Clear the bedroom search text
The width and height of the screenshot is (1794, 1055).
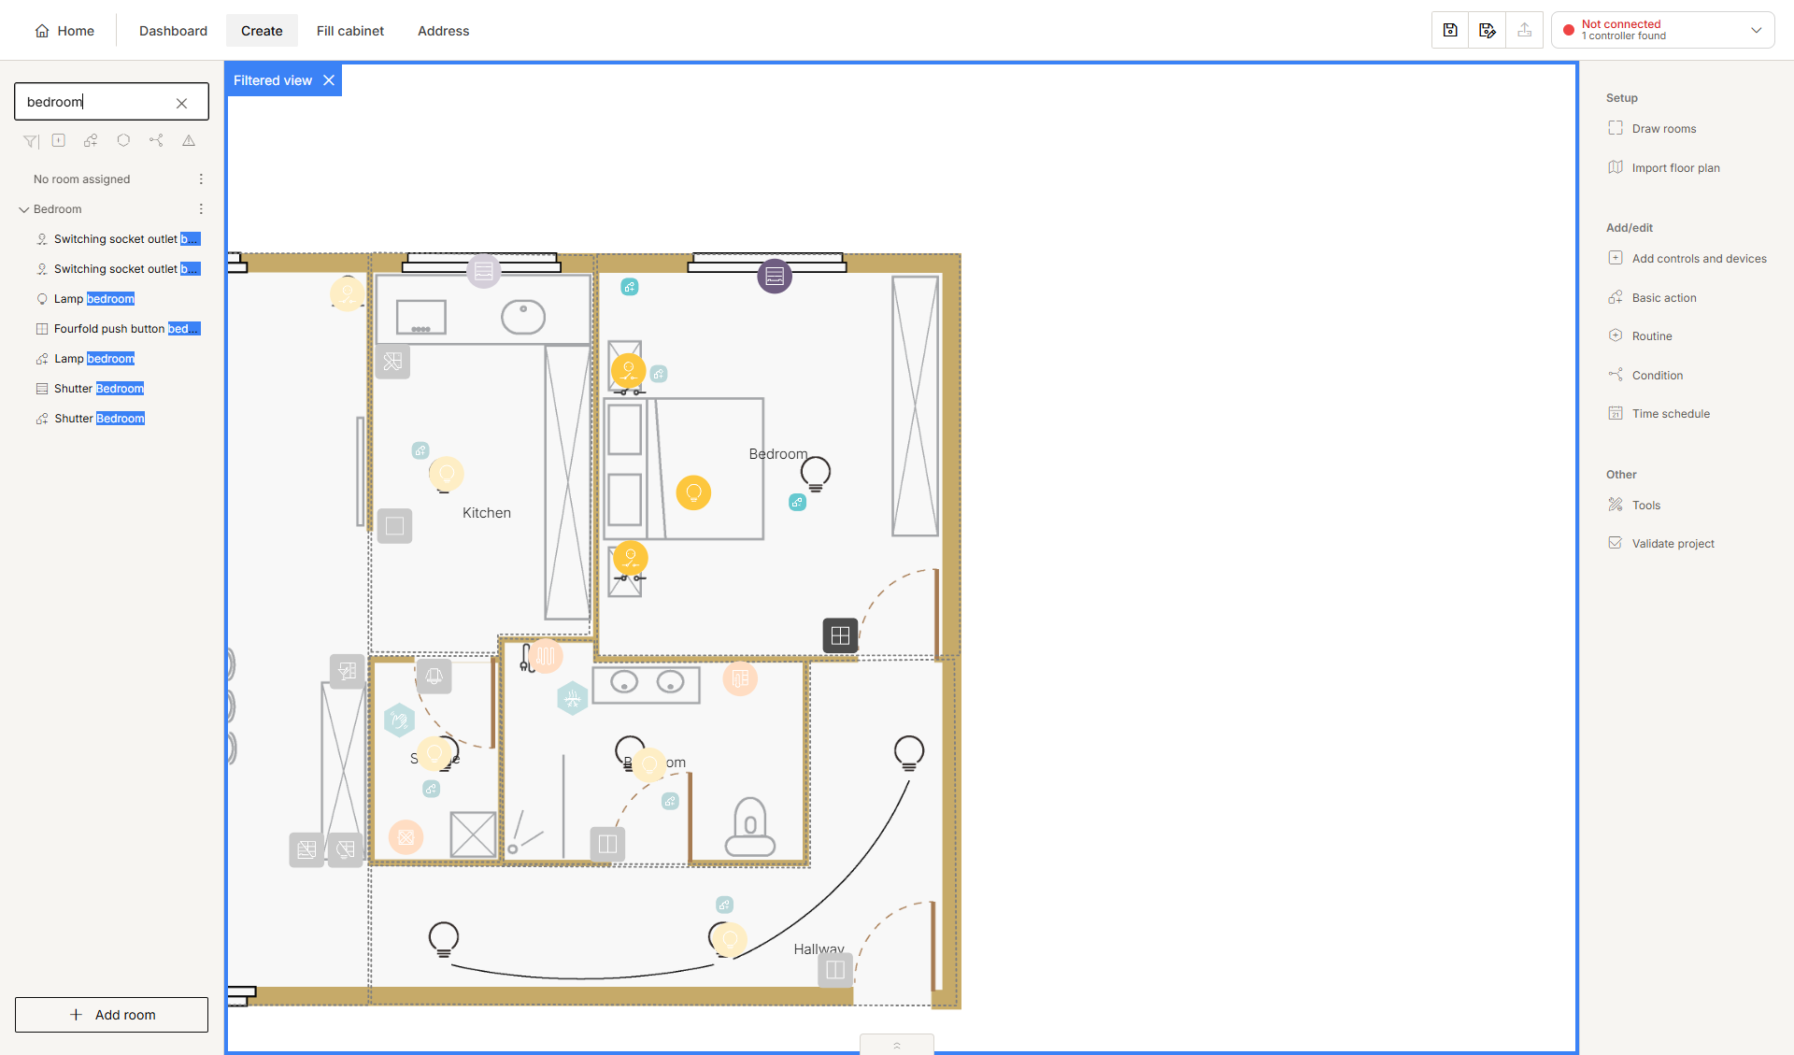point(182,103)
